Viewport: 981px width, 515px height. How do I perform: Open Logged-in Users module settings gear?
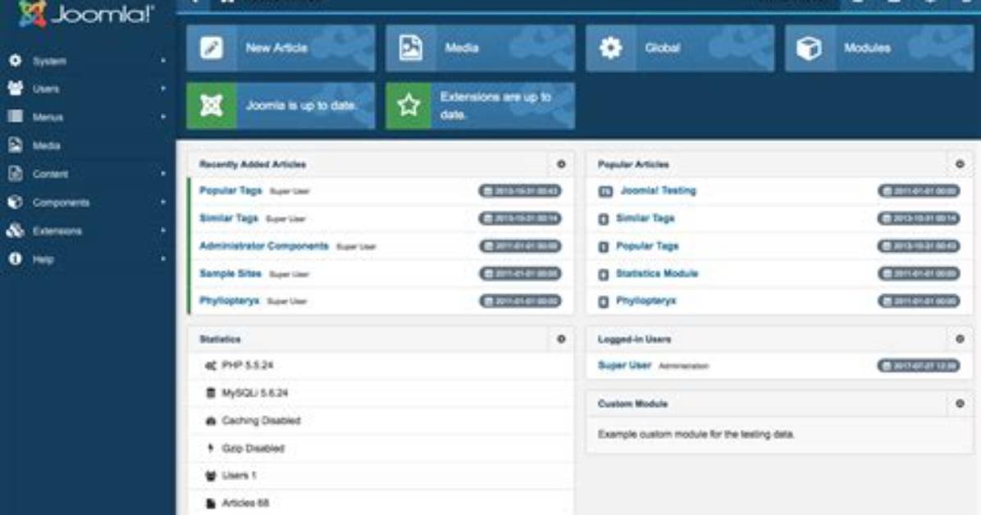pyautogui.click(x=960, y=339)
